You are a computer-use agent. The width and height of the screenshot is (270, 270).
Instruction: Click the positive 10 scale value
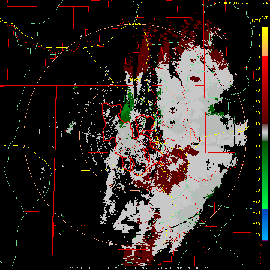point(258,124)
